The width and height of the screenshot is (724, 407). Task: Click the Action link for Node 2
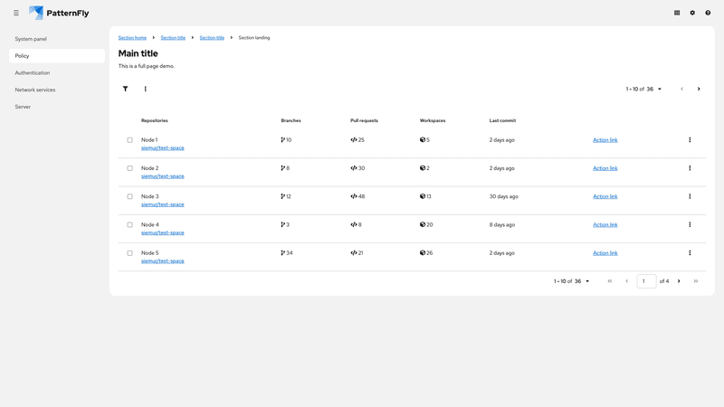point(605,168)
